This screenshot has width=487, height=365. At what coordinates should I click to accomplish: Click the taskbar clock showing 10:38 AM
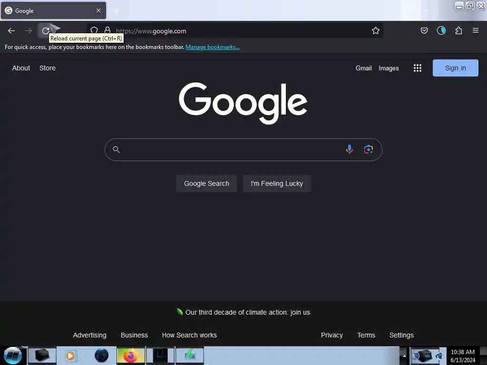tap(463, 356)
